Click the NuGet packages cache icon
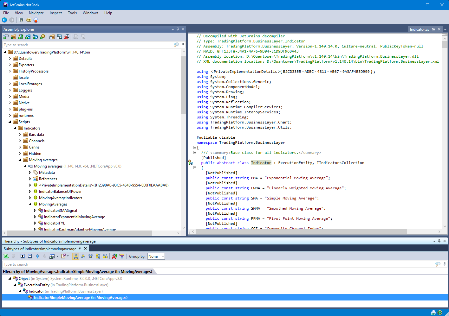449x316 pixels. coord(42,37)
